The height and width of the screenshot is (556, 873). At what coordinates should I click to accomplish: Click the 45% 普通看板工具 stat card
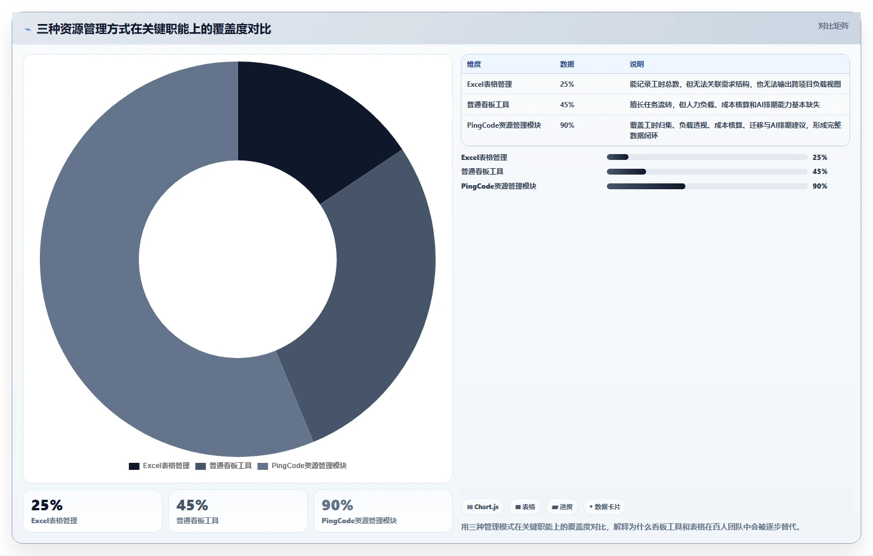pos(238,511)
